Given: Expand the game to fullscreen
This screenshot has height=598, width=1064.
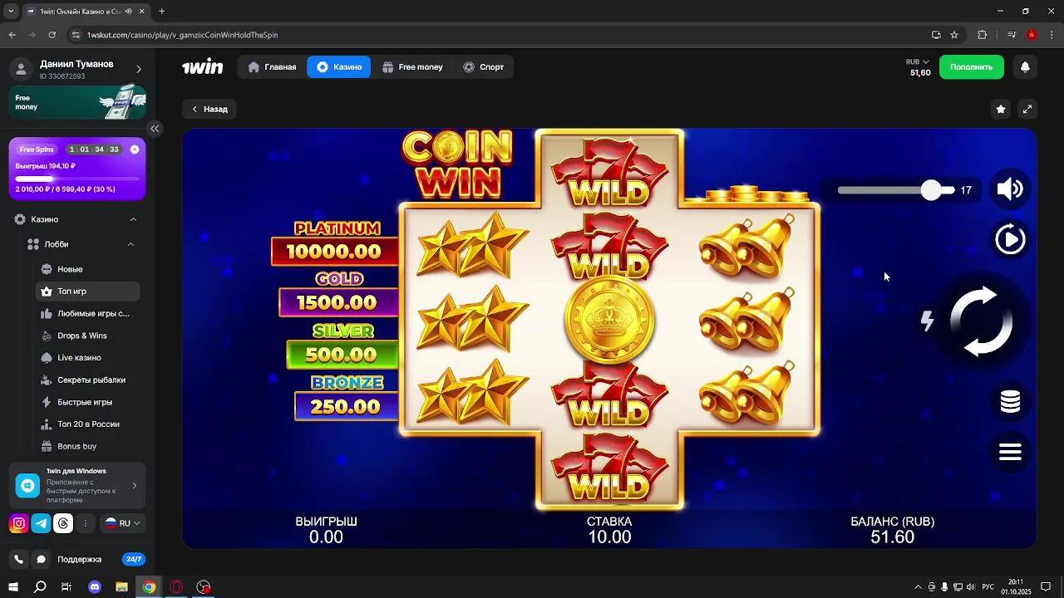Looking at the screenshot, I should (x=1027, y=109).
